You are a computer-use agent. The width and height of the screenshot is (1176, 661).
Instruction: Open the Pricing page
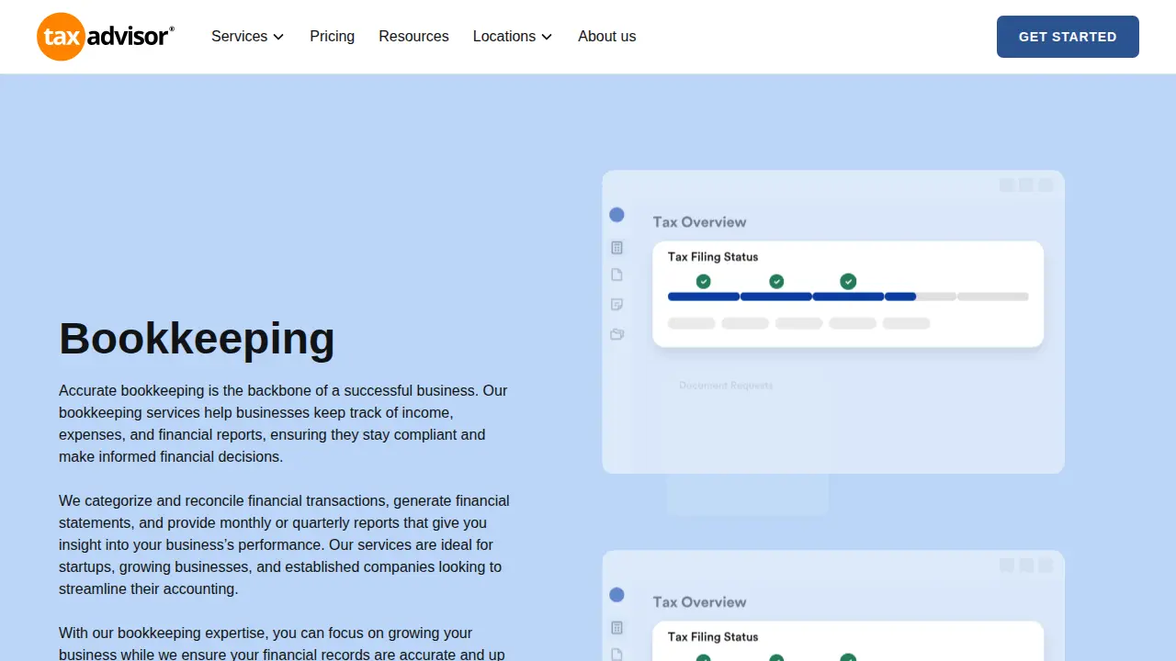(x=332, y=37)
